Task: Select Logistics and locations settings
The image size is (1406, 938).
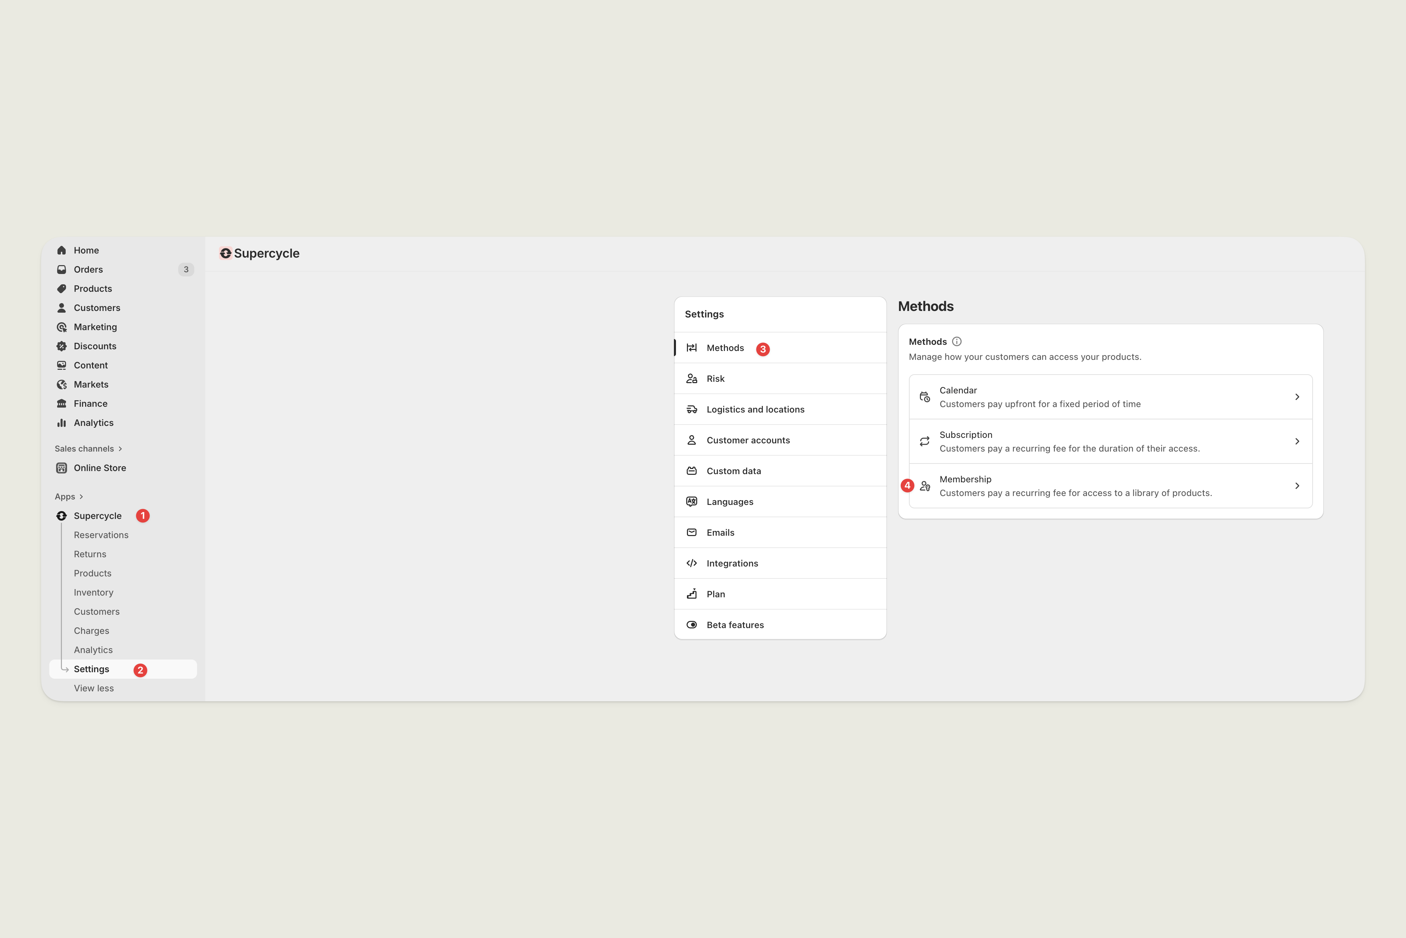Action: (x=756, y=409)
